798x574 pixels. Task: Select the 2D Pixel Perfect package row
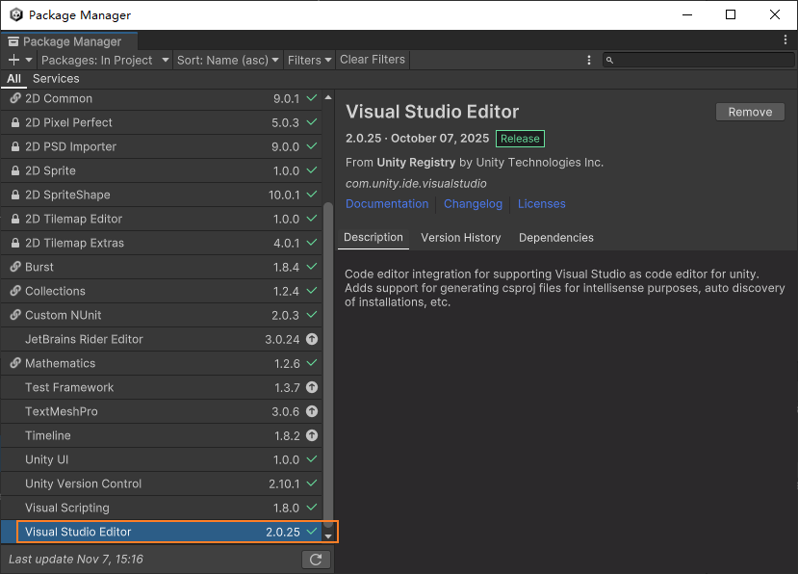pyautogui.click(x=162, y=122)
